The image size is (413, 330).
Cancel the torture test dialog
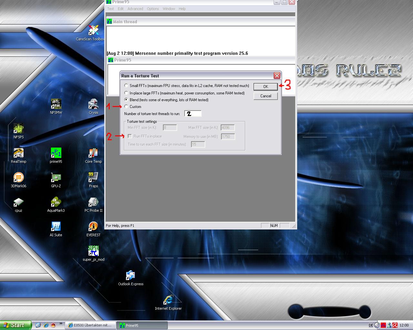tap(266, 96)
